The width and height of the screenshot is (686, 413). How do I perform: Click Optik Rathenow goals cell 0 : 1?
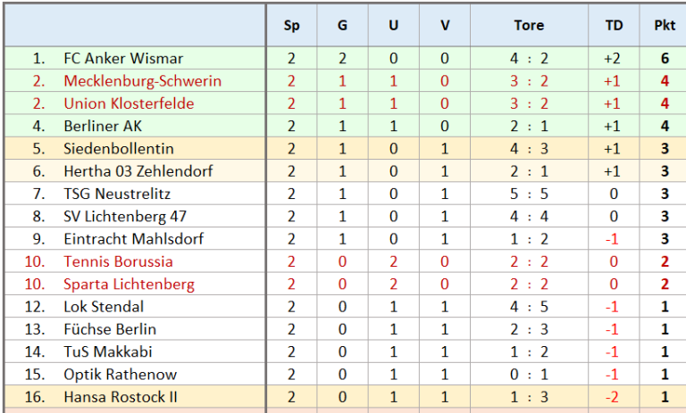point(529,375)
